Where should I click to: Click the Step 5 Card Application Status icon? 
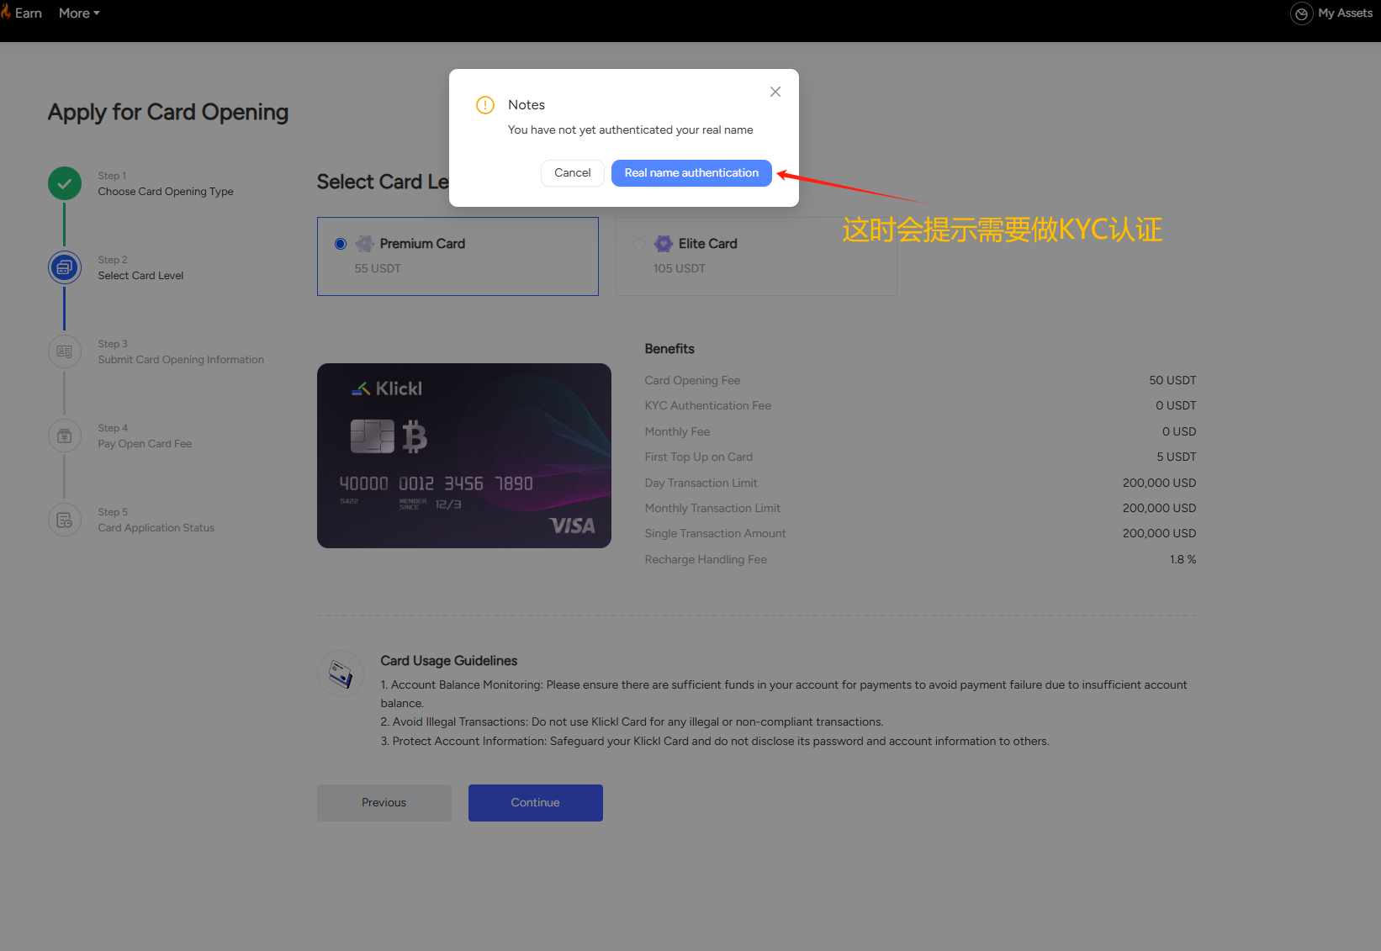click(65, 520)
